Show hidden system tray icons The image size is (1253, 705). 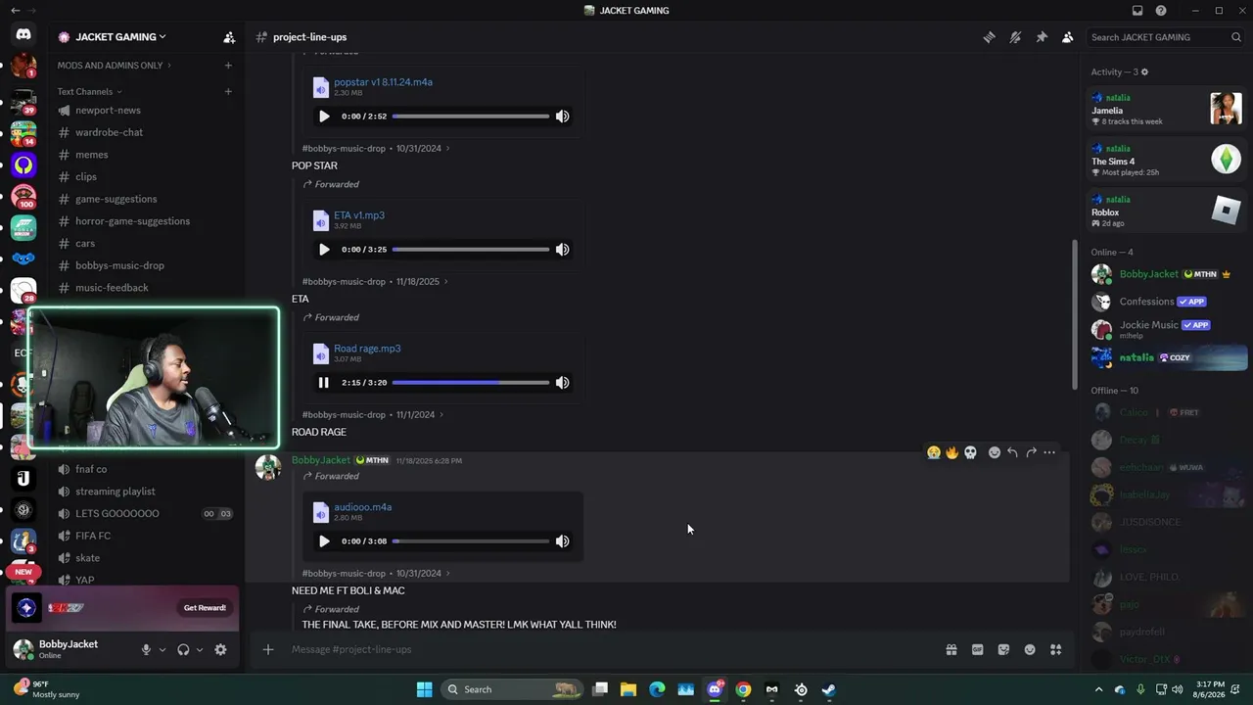point(1098,689)
